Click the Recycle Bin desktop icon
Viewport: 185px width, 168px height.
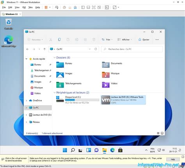pos(9,24)
